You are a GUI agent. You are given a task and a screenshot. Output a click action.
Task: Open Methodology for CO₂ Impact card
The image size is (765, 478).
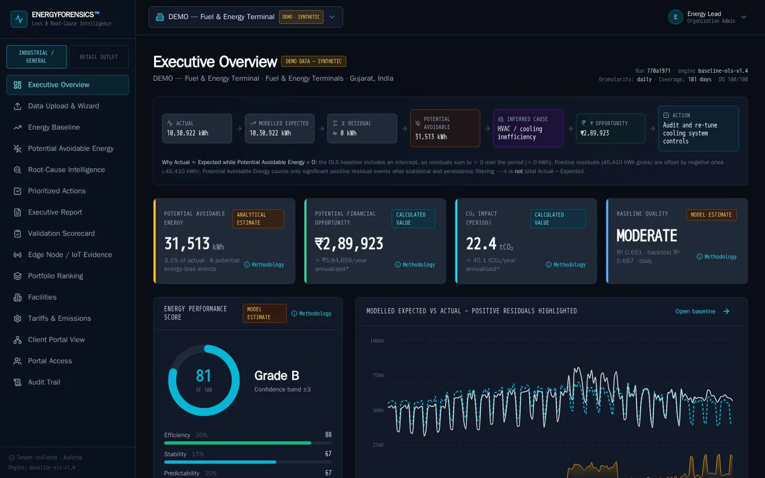point(566,264)
